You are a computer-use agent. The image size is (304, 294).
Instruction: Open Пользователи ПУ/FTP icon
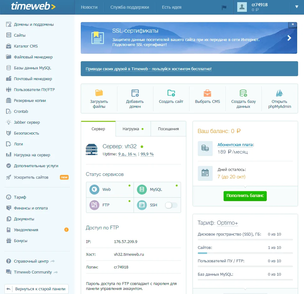pos(8,90)
